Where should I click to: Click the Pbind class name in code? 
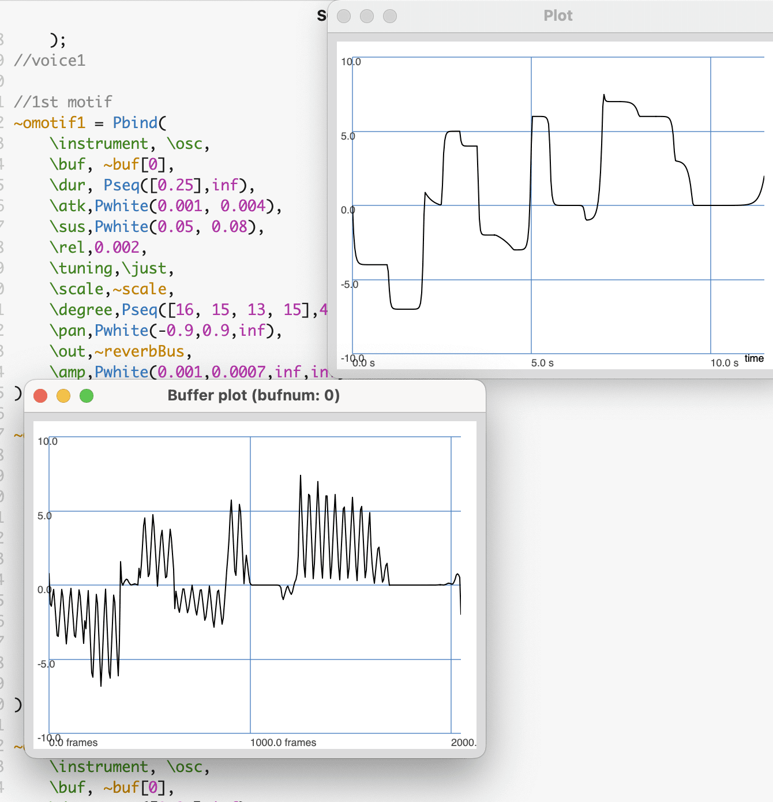point(135,123)
